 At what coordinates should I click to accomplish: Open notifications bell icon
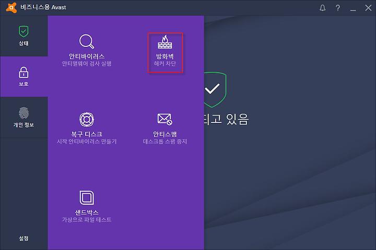tap(323, 8)
